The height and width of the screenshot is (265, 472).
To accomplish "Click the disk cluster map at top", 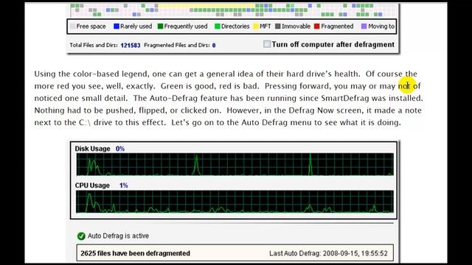I will pyautogui.click(x=233, y=10).
